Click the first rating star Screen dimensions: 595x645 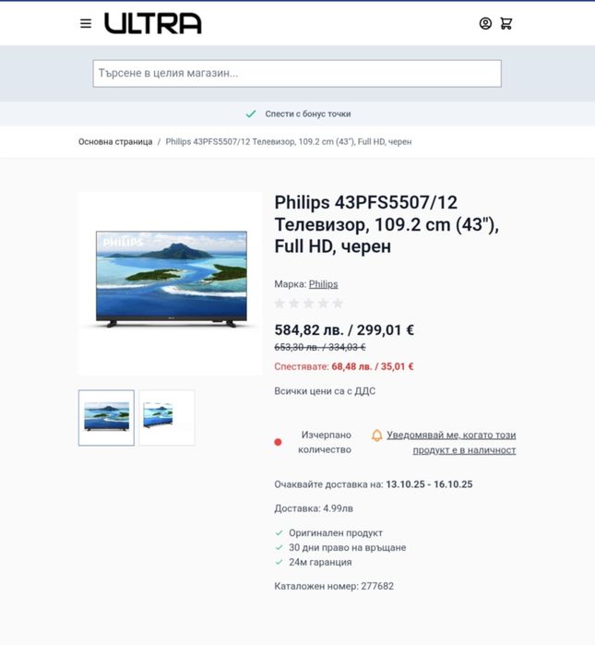280,304
